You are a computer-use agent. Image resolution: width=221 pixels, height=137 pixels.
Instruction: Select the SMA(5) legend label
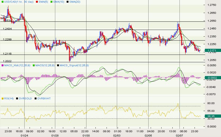coord(43,2)
